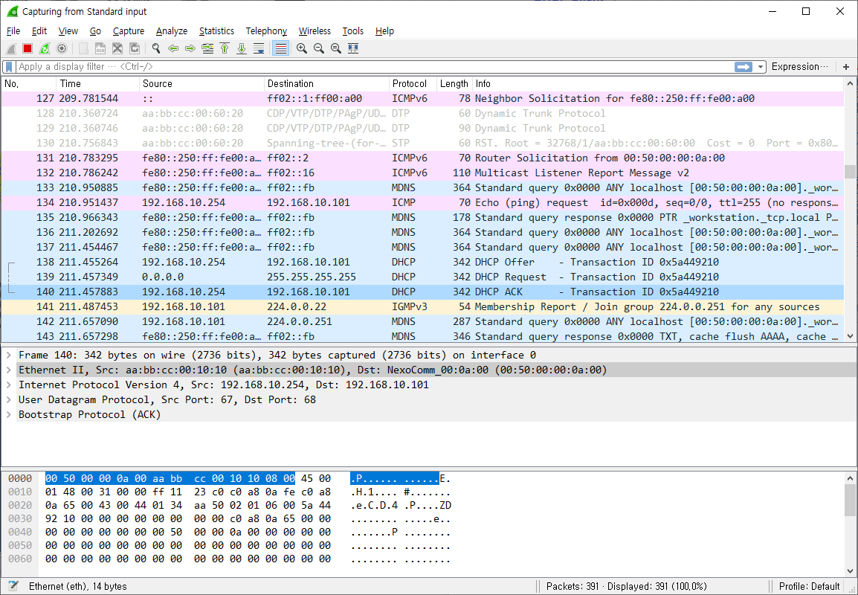858x595 pixels.
Task: Expand Internet Protocol Version 4 row
Action: (9, 385)
